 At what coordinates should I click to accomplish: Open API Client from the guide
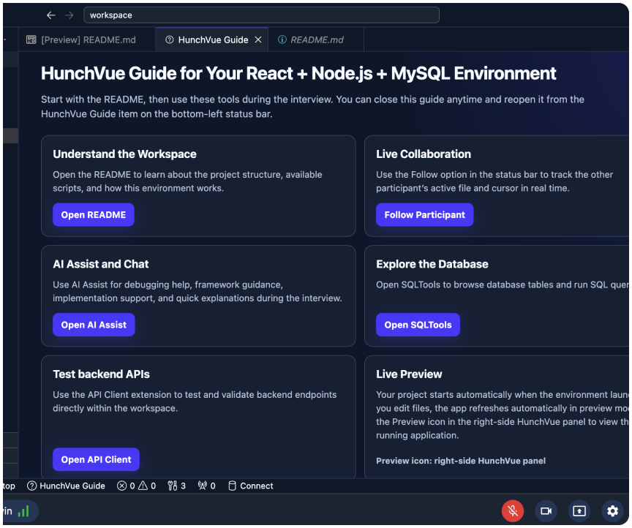point(96,459)
